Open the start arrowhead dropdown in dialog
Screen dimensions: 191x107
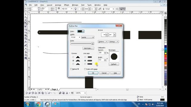(107, 35)
